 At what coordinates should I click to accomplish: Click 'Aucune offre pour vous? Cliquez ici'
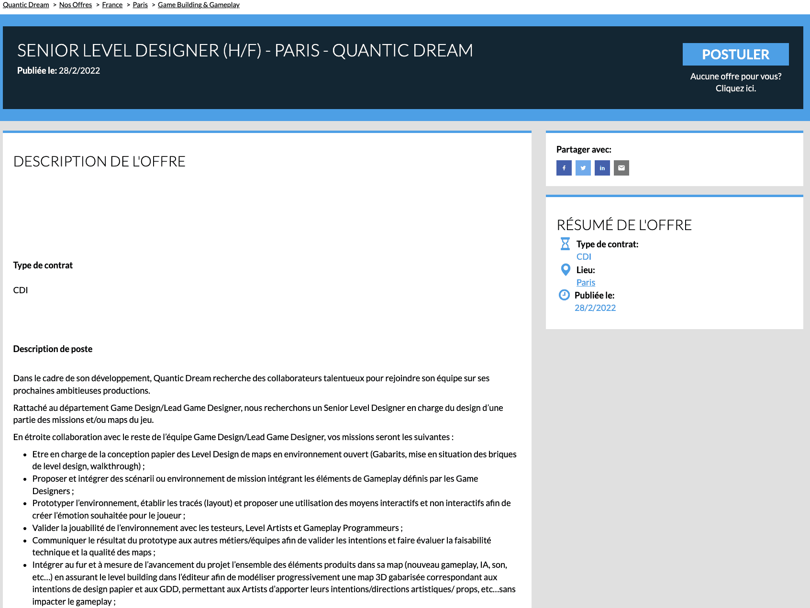click(735, 82)
